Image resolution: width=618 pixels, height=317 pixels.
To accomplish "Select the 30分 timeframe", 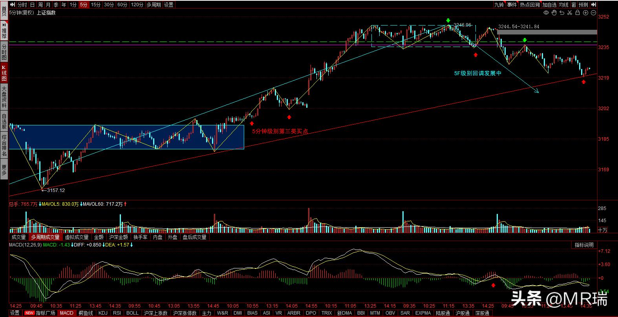I will click(x=109, y=5).
